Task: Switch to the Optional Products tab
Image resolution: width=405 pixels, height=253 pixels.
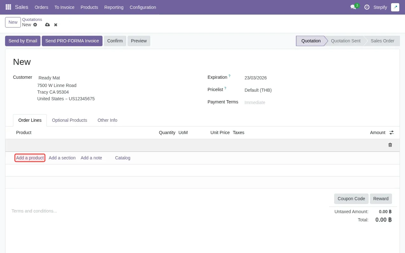Action: [x=70, y=120]
